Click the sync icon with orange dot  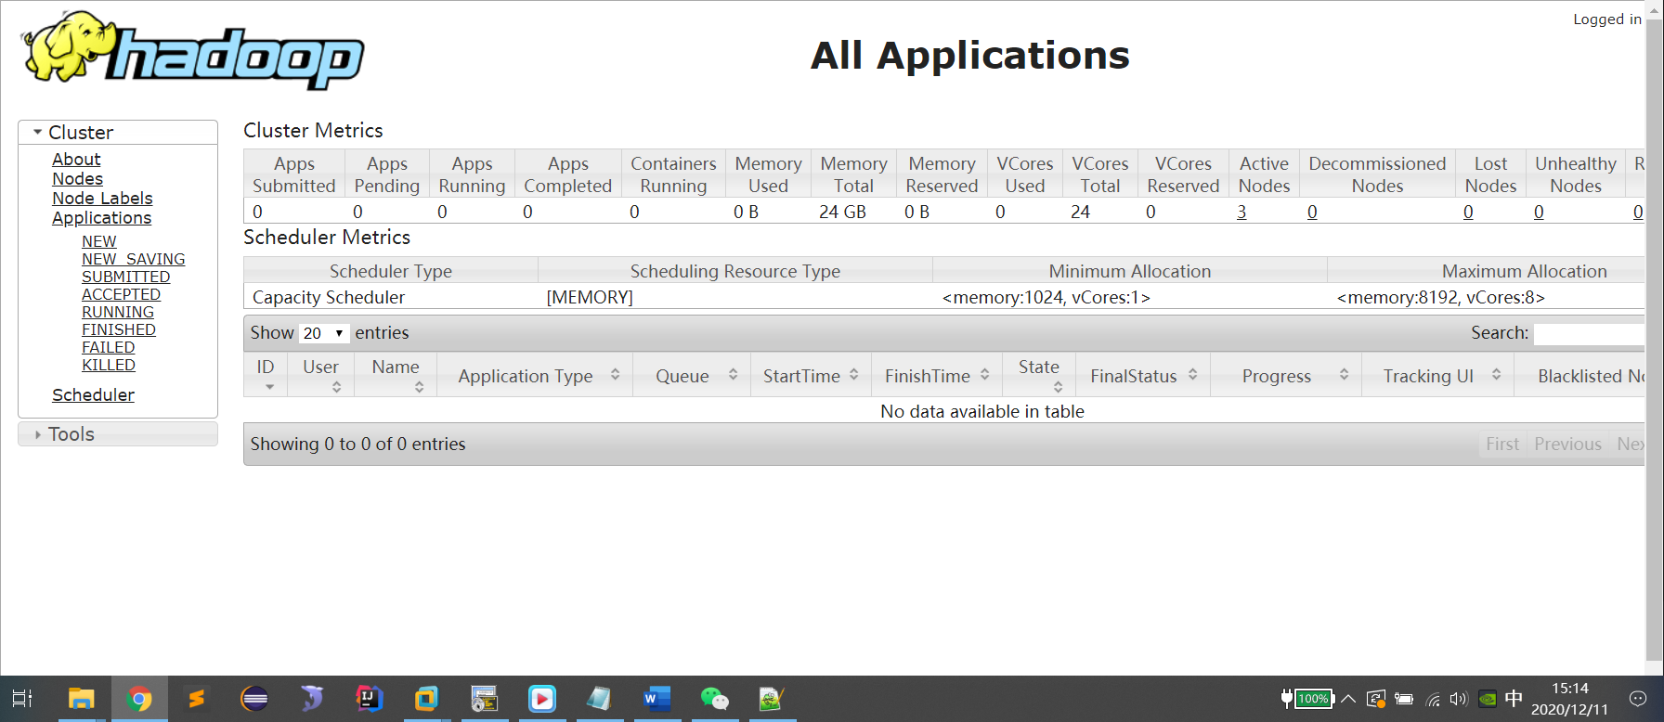[1376, 699]
